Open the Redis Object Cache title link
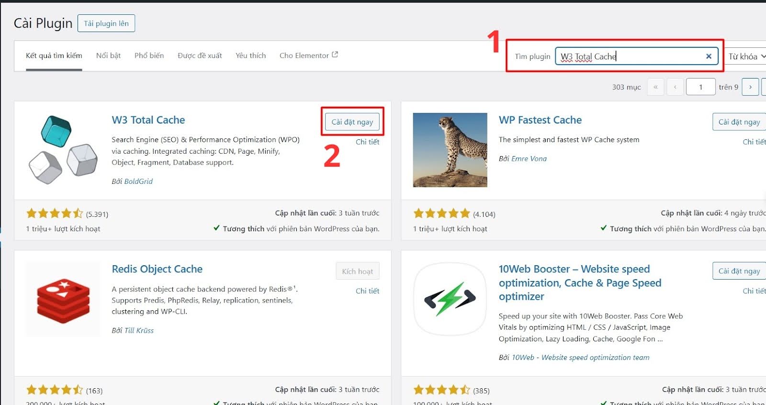This screenshot has width=766, height=405. pyautogui.click(x=157, y=269)
